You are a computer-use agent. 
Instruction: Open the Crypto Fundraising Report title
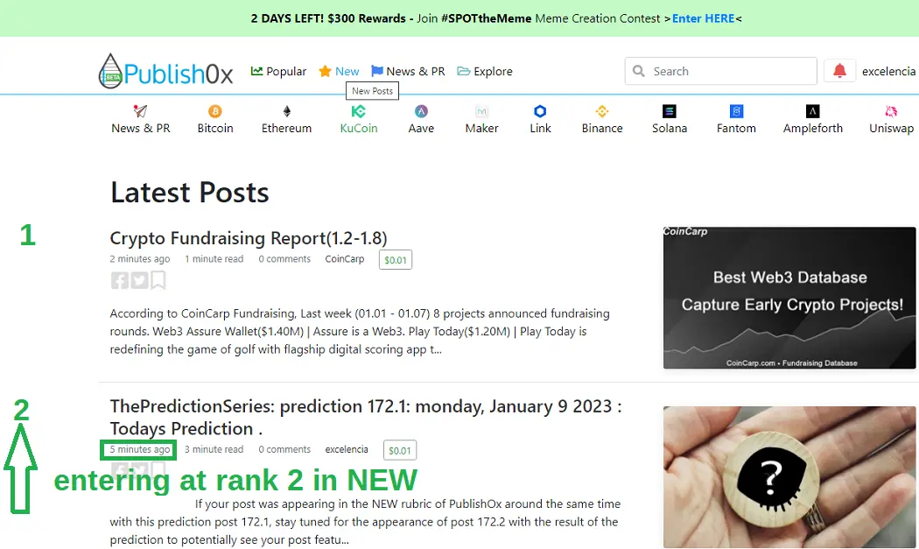[249, 238]
